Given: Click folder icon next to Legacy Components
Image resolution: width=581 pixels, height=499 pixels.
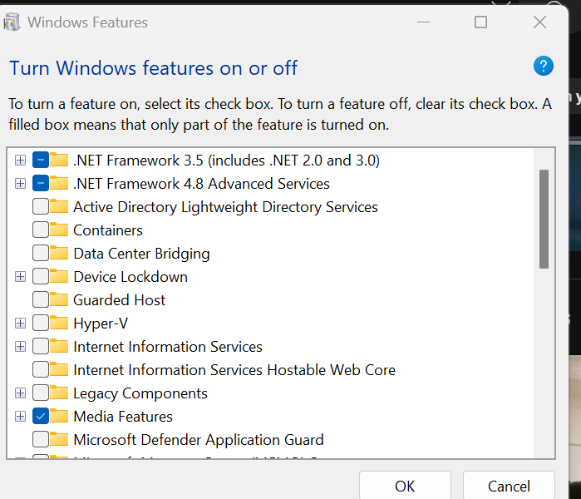Looking at the screenshot, I should tap(59, 393).
